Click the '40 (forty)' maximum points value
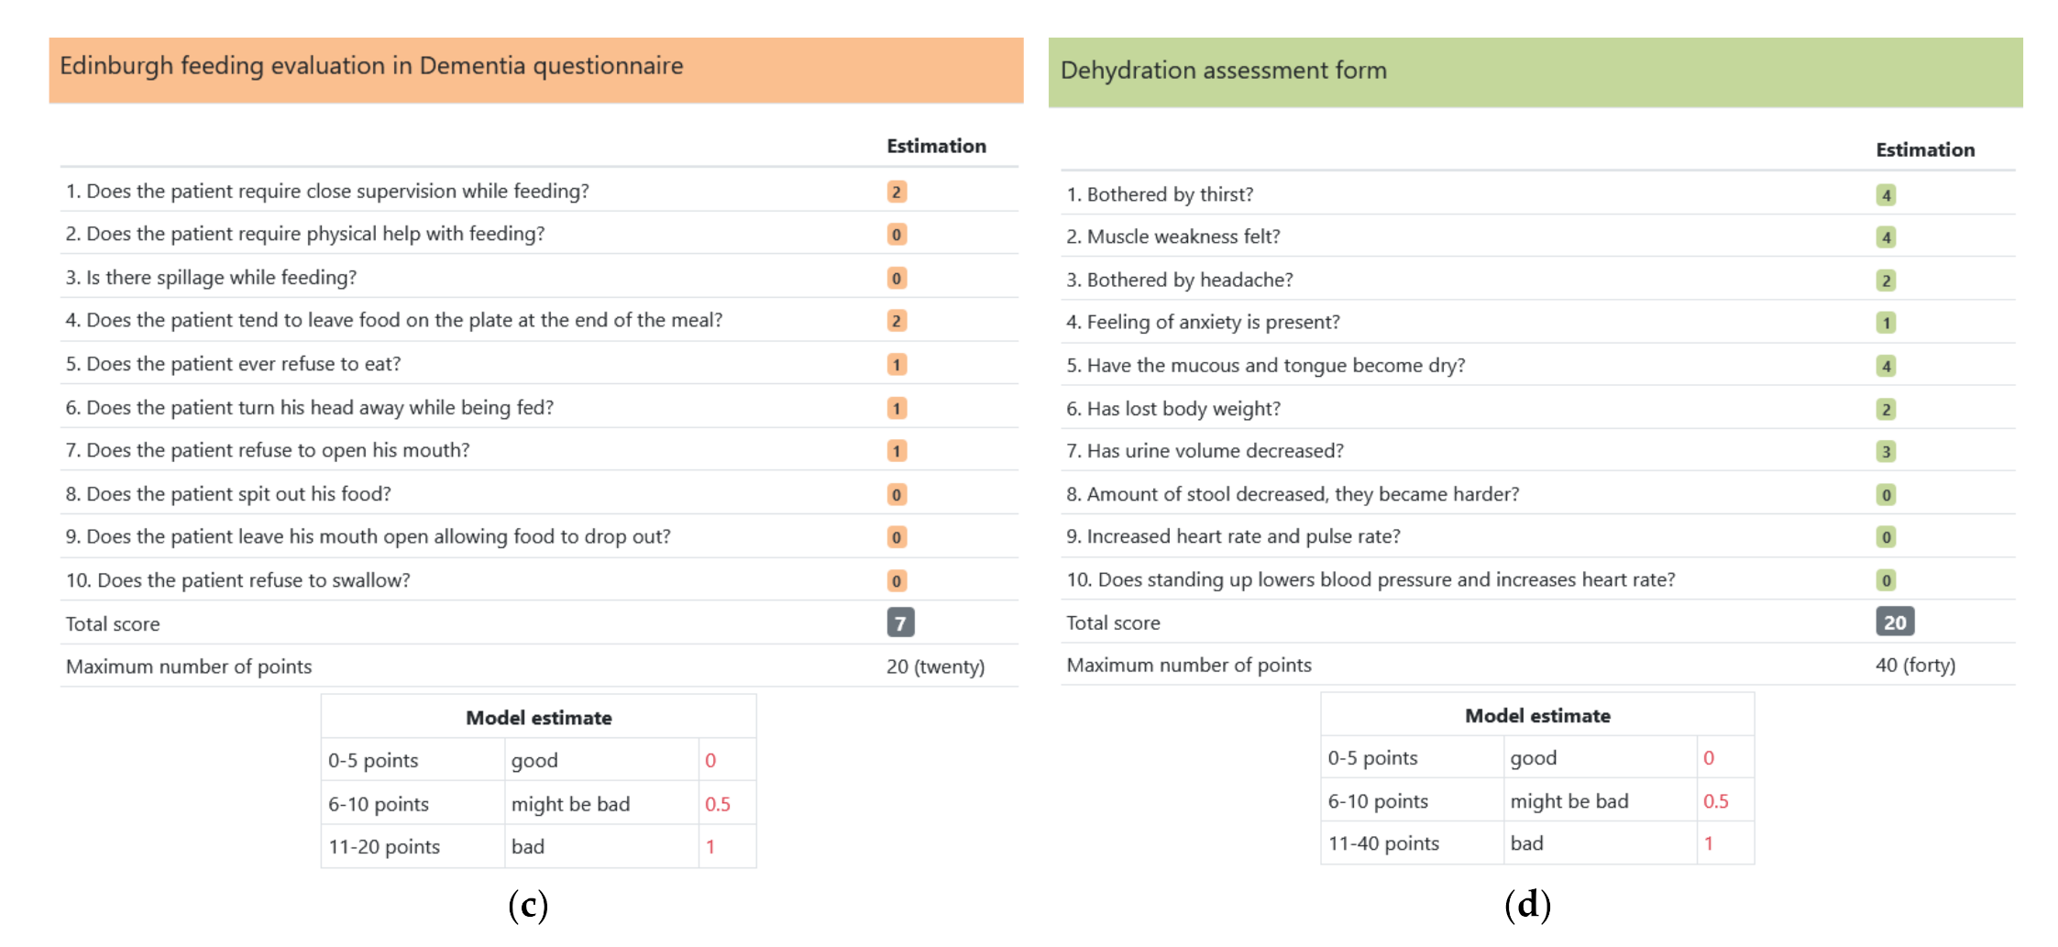Screen dimensions: 2058x947 1915,666
